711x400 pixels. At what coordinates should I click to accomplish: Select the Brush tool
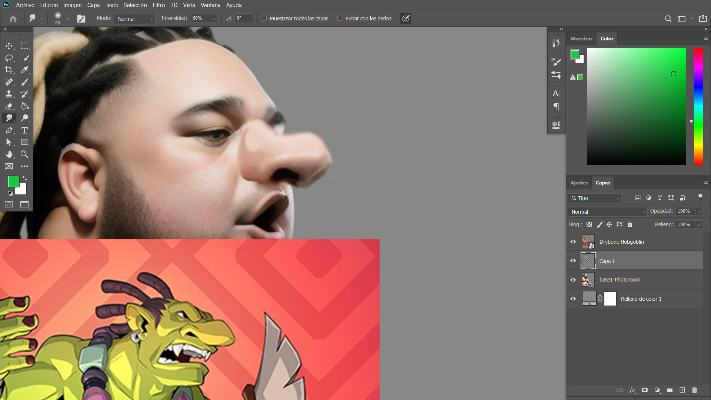[x=24, y=82]
